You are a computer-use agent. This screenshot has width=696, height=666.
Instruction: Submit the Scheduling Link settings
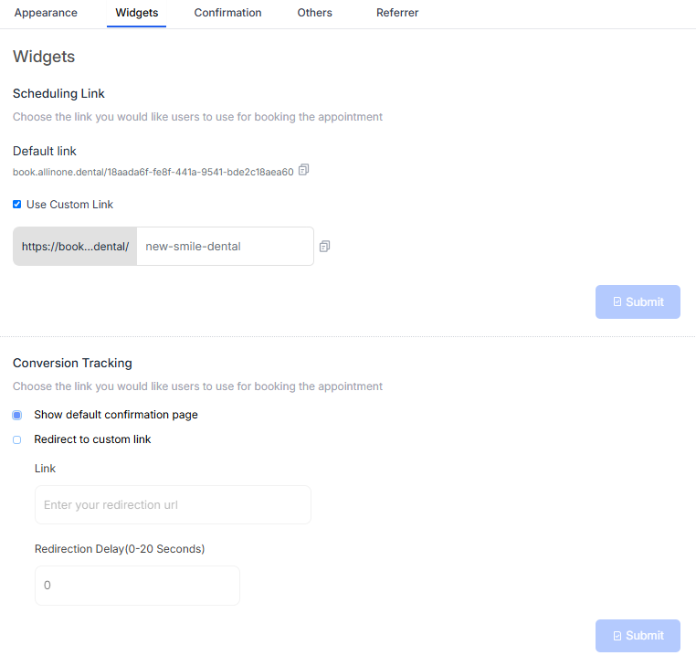click(x=638, y=301)
